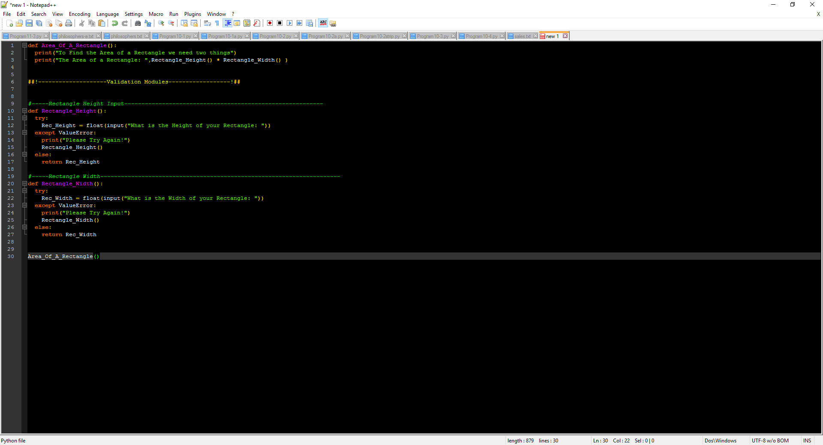Click the Save file icon
The image size is (823, 445).
coord(29,23)
